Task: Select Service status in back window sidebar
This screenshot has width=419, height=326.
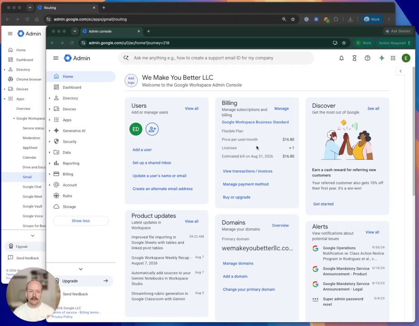Action: pyautogui.click(x=34, y=128)
